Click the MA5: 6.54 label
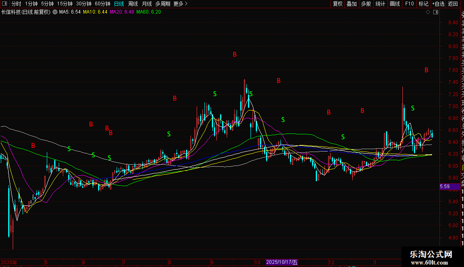The height and width of the screenshot is (267, 464). click(x=70, y=12)
